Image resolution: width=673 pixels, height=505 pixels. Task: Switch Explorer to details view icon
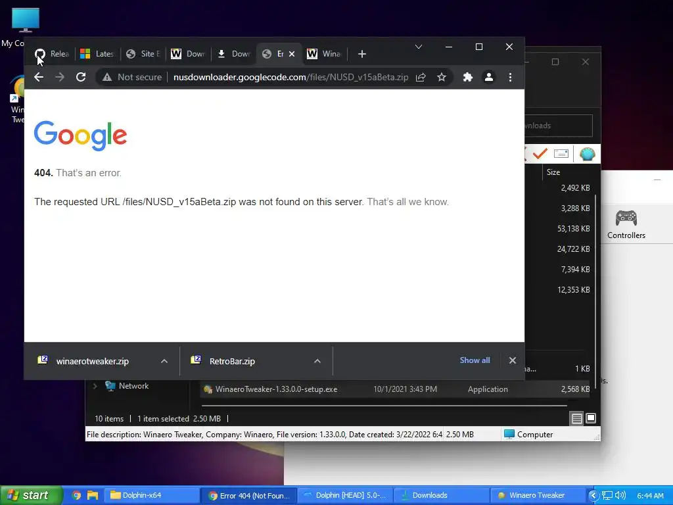(576, 418)
